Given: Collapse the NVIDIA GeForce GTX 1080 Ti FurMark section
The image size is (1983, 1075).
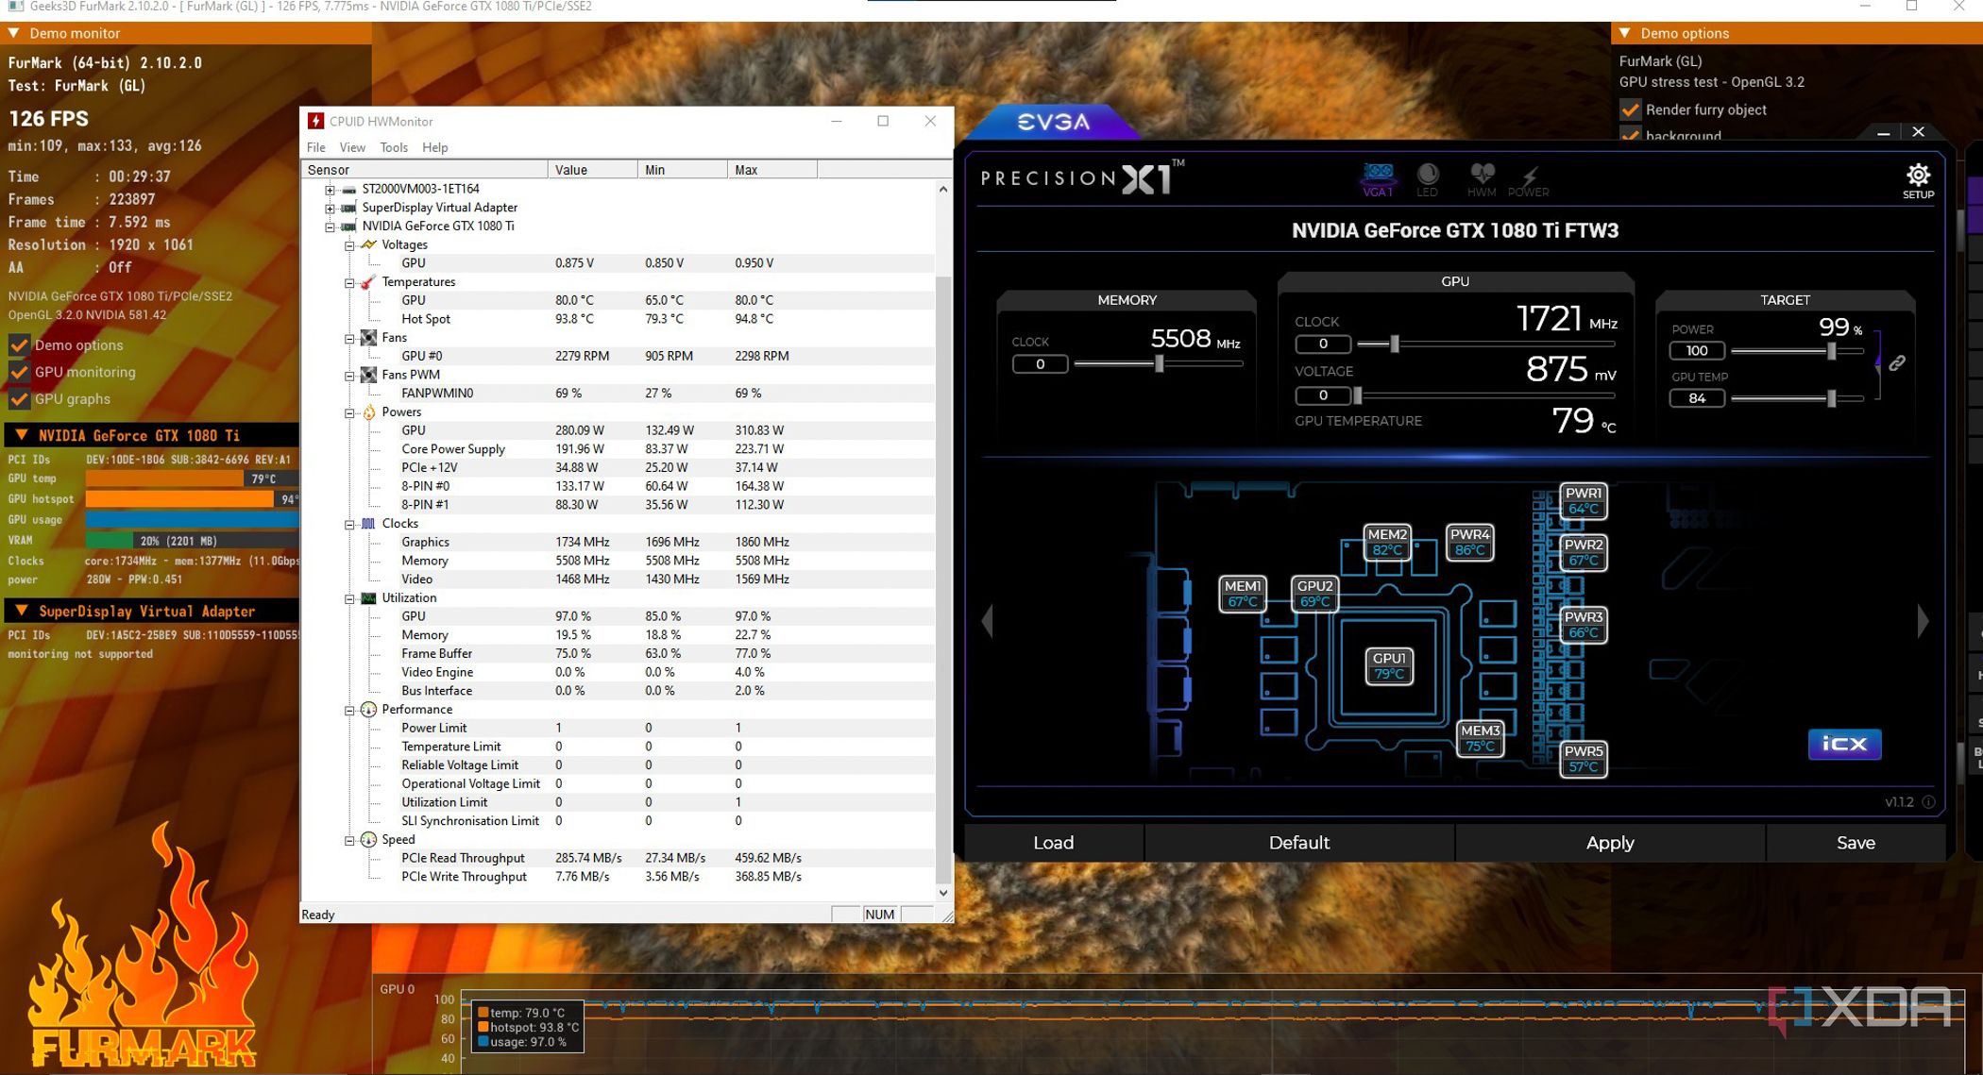Looking at the screenshot, I should pos(21,435).
